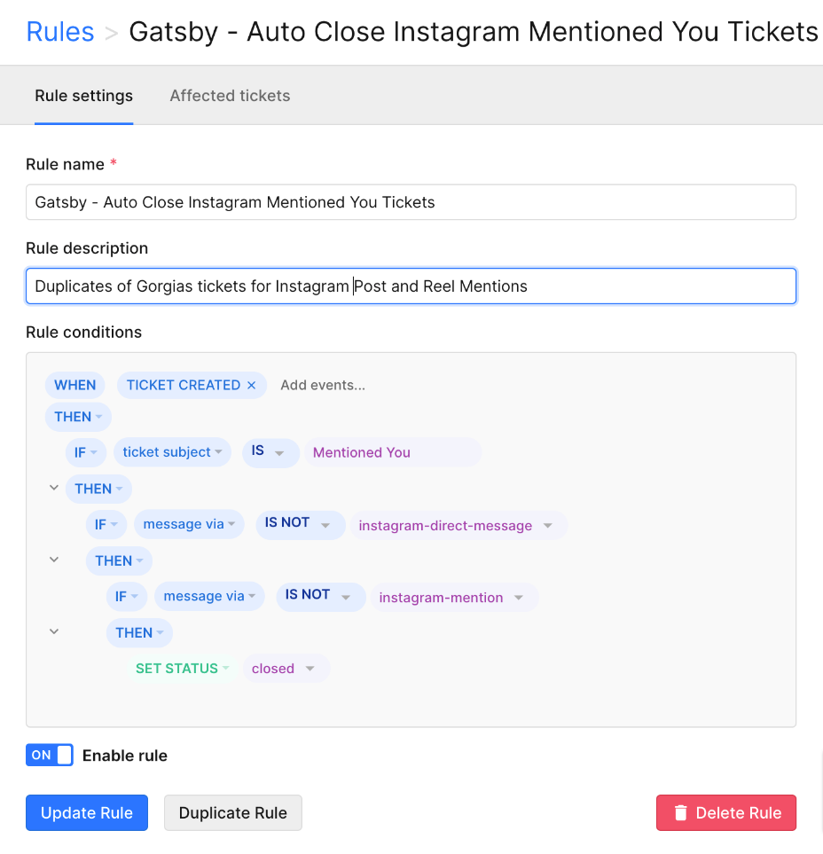
Task: Click the Update Rule button
Action: [87, 812]
